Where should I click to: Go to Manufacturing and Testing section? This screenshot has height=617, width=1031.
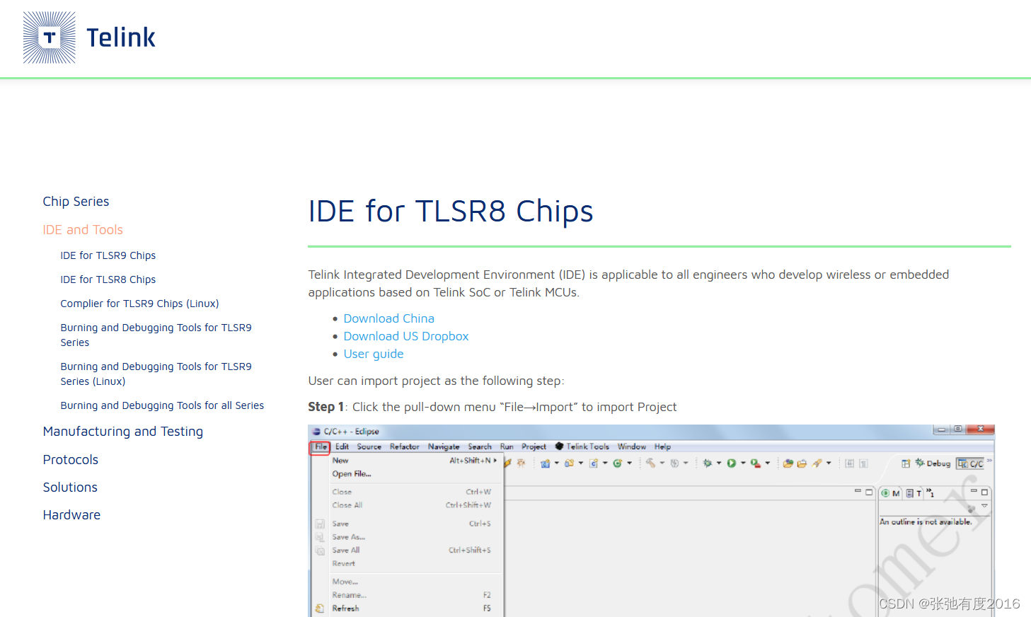tap(123, 432)
